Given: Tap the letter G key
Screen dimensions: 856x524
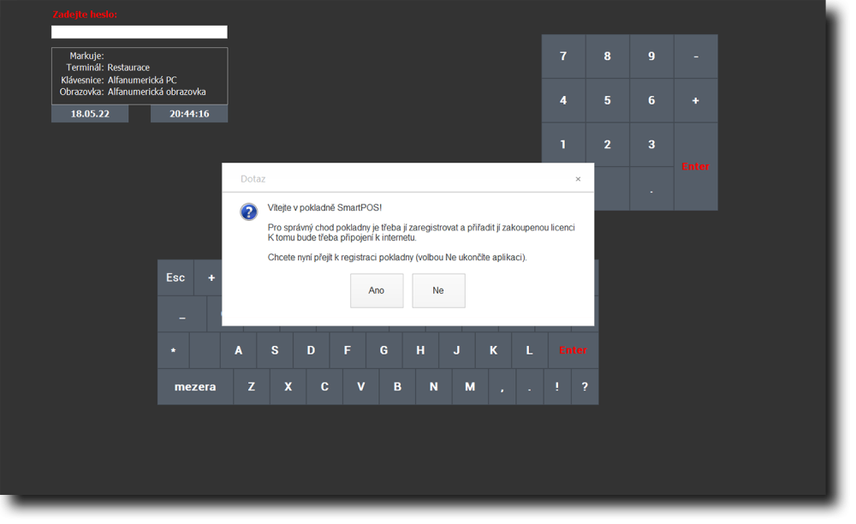Looking at the screenshot, I should pos(383,350).
